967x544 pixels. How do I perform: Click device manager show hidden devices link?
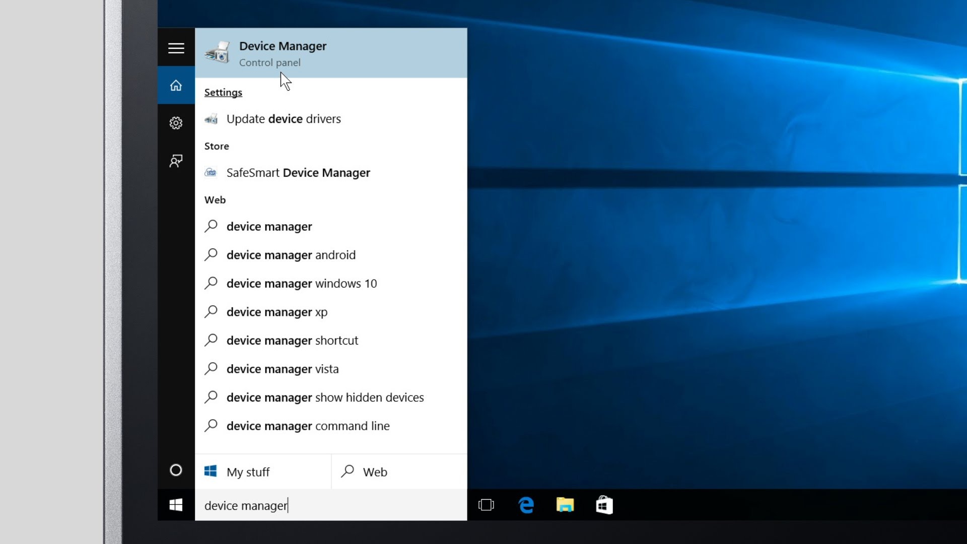coord(325,396)
